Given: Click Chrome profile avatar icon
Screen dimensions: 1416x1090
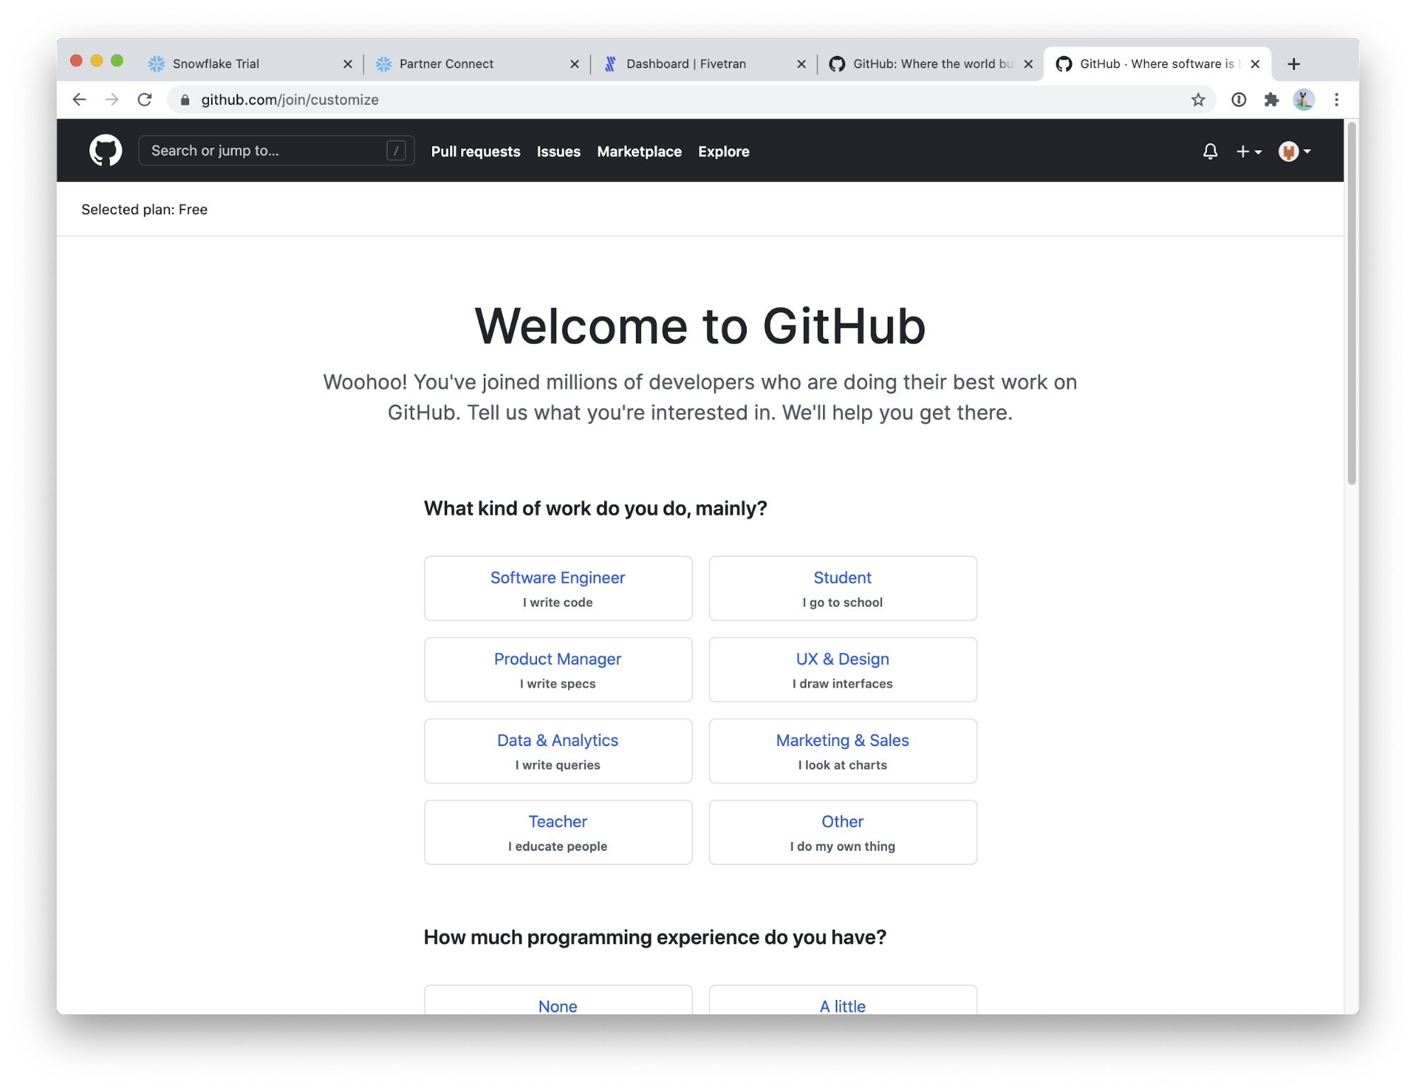Looking at the screenshot, I should [x=1303, y=100].
